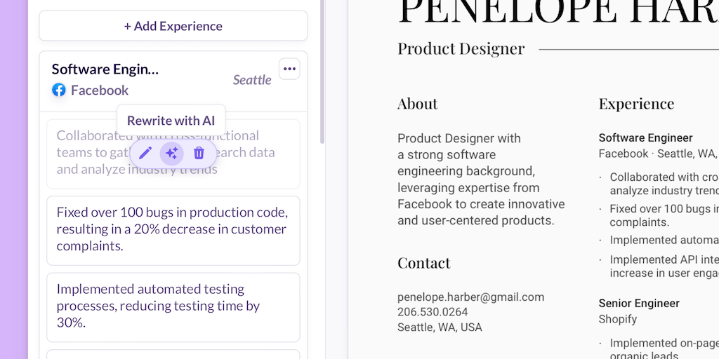Select the Contact heading in the resume
Screen dimensions: 719x359
pyautogui.click(x=424, y=263)
